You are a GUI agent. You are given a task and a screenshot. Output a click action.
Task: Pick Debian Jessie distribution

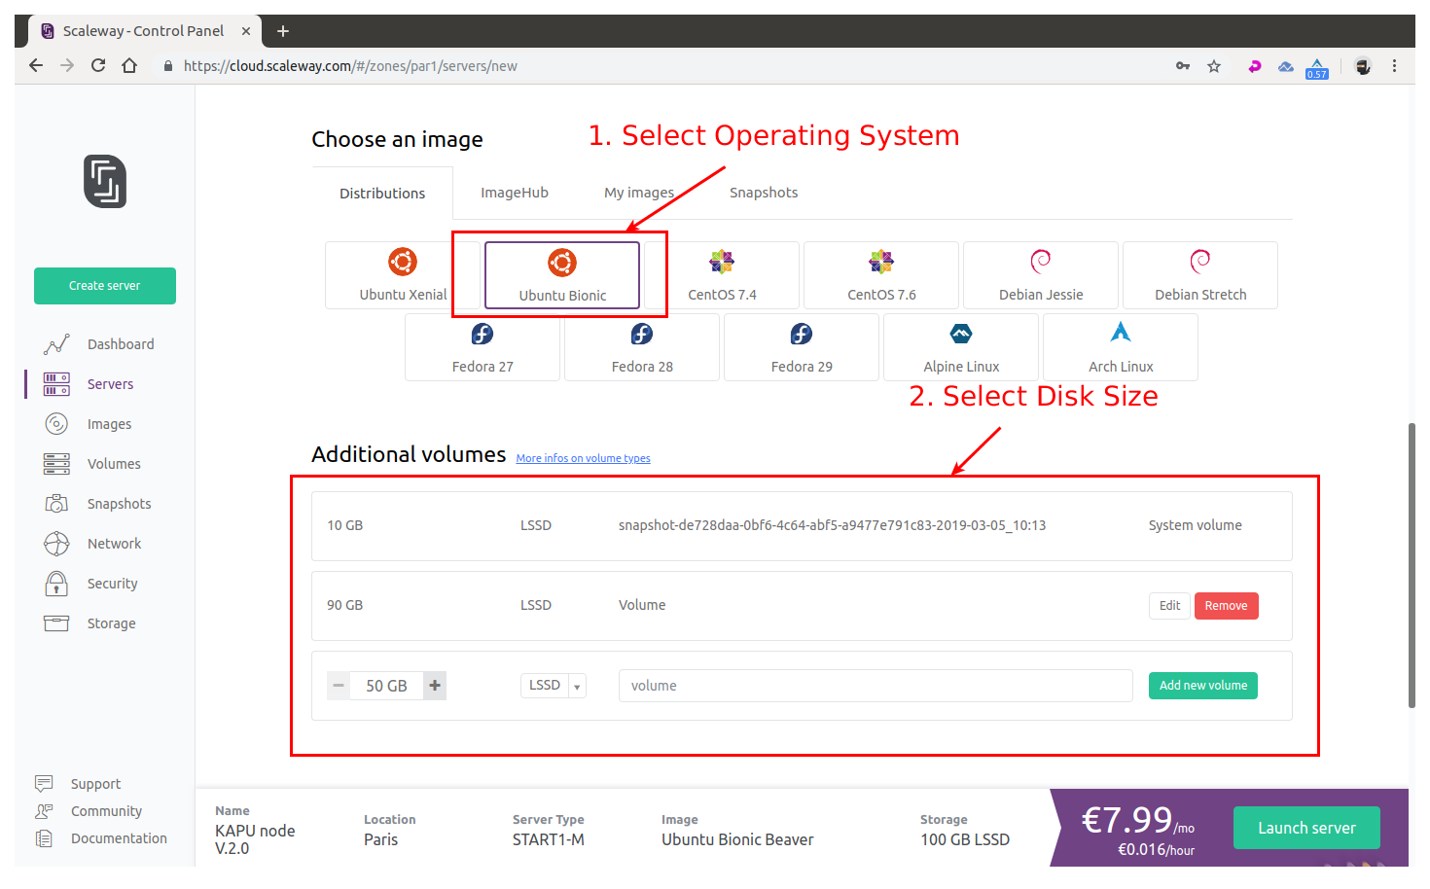[1041, 275]
